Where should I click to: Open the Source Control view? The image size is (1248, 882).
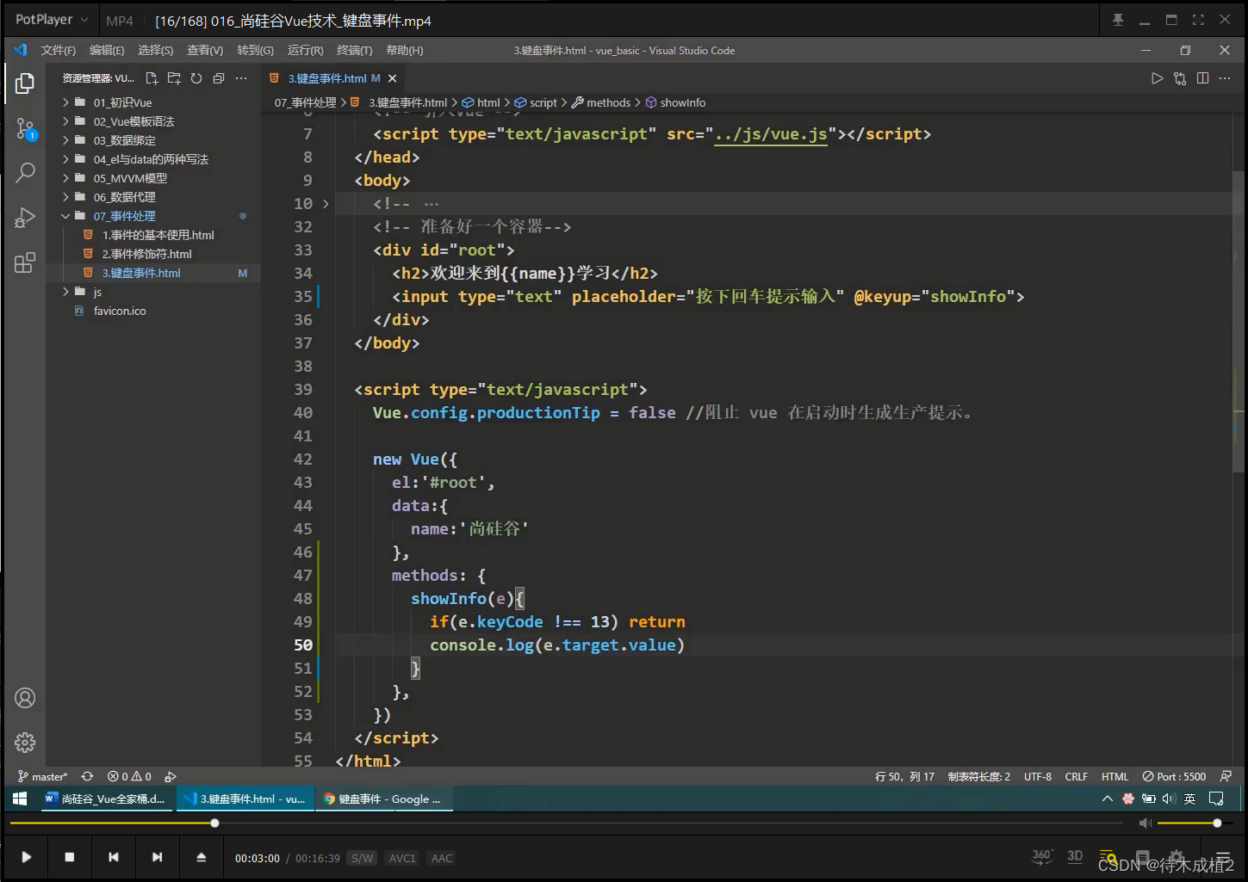click(25, 129)
